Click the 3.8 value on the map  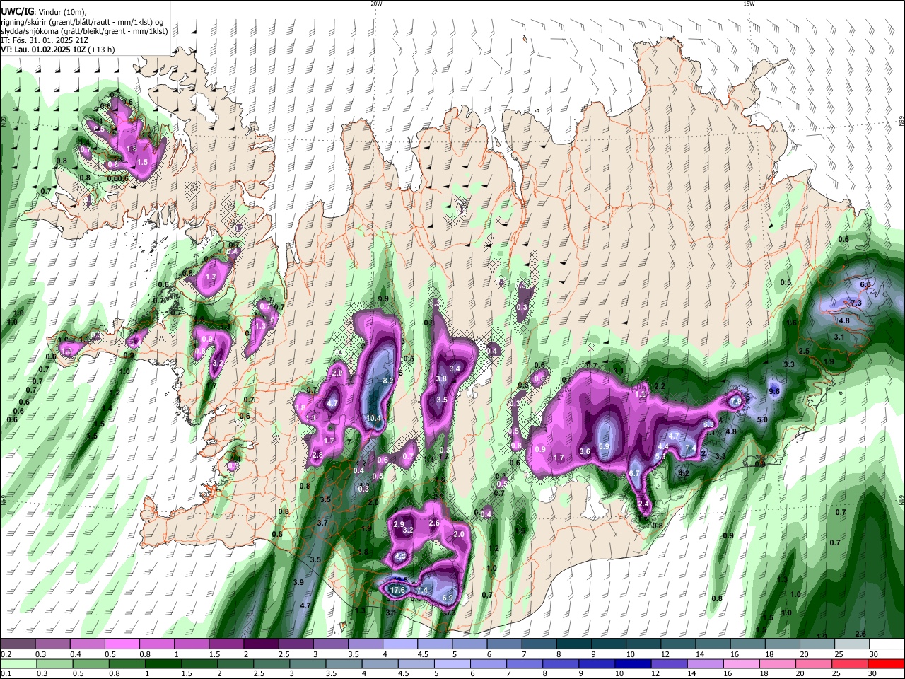[x=441, y=379]
